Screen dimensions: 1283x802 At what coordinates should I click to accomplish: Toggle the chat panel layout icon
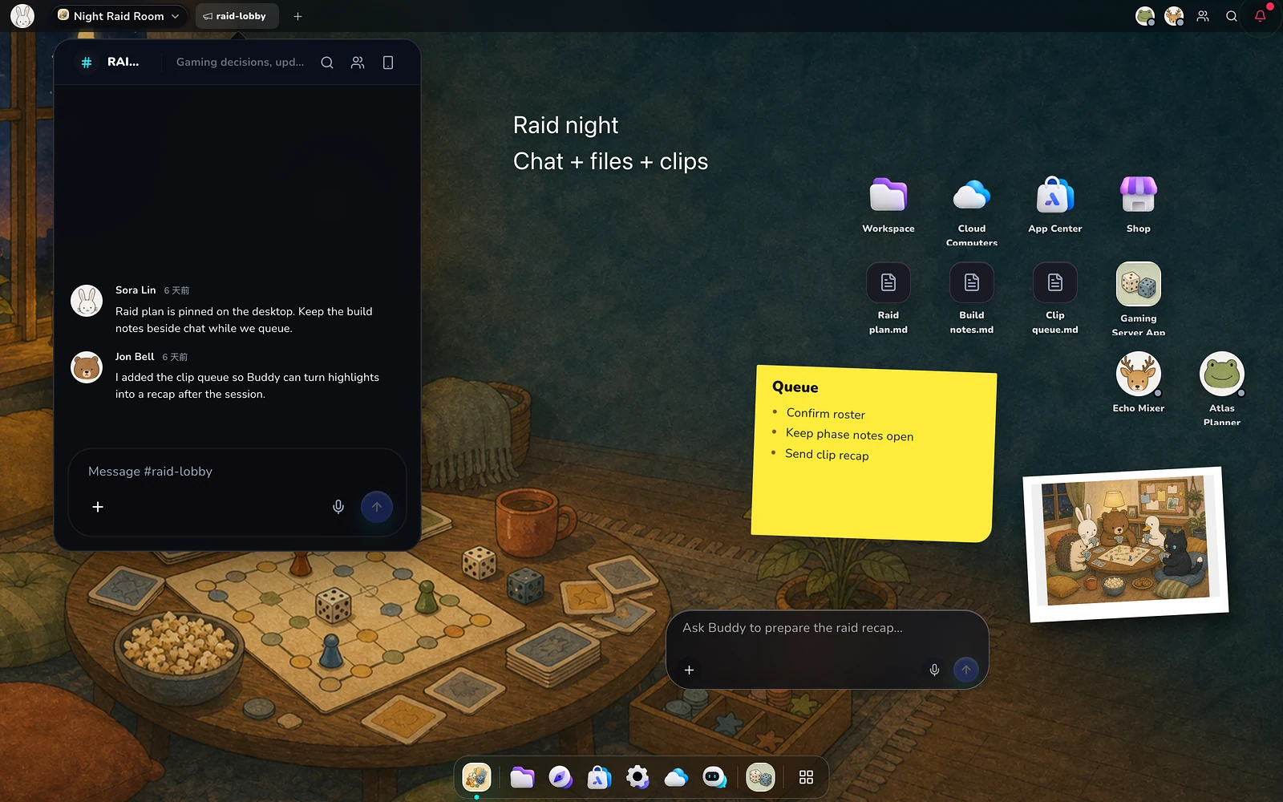[x=388, y=63]
